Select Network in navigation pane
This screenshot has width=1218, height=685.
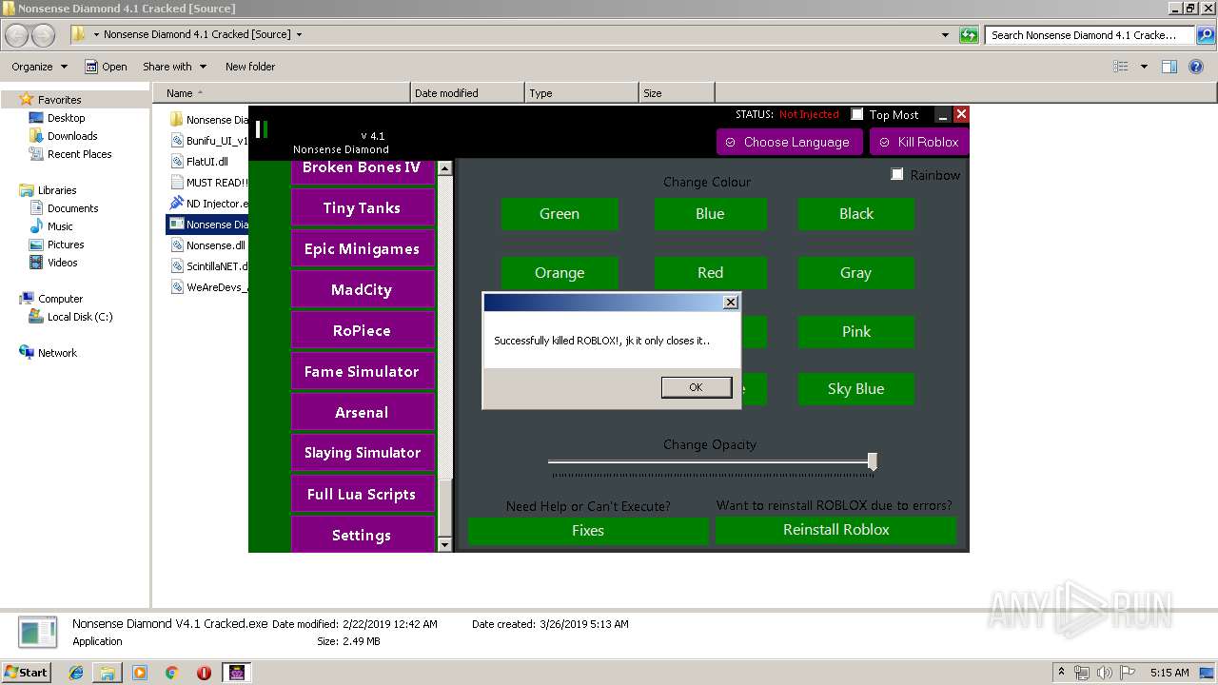pyautogui.click(x=57, y=353)
